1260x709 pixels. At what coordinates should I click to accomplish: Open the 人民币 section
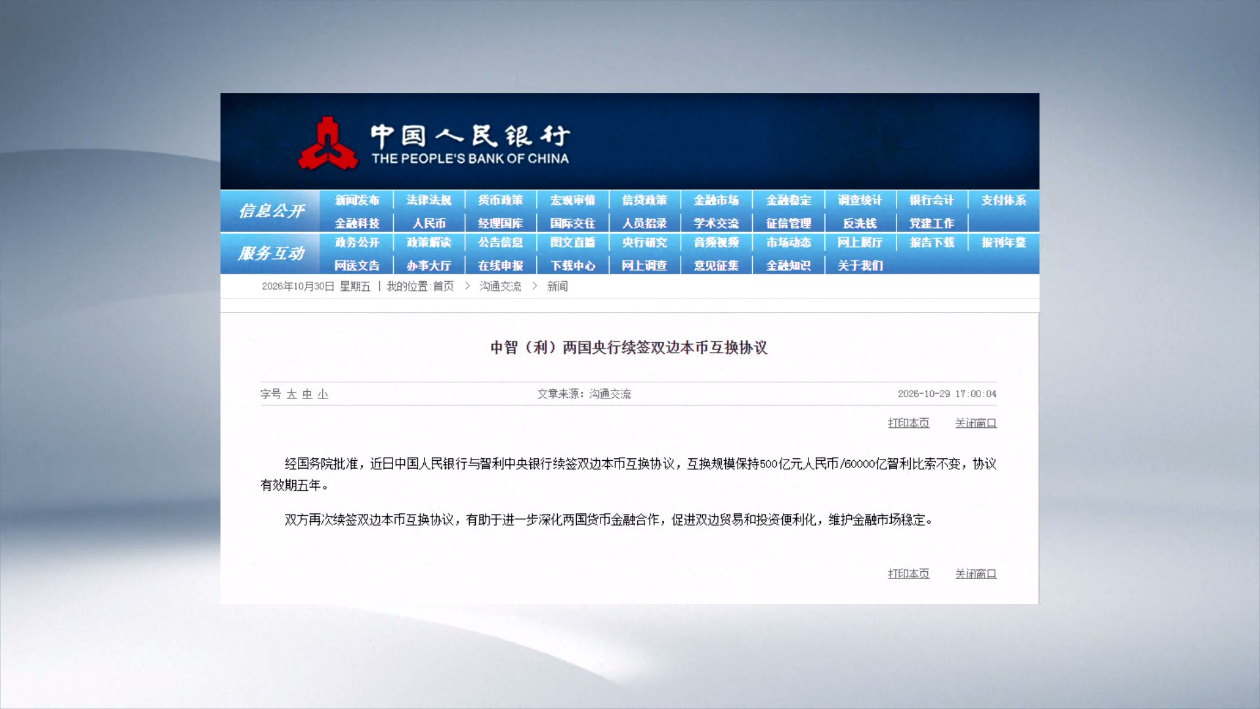[429, 223]
